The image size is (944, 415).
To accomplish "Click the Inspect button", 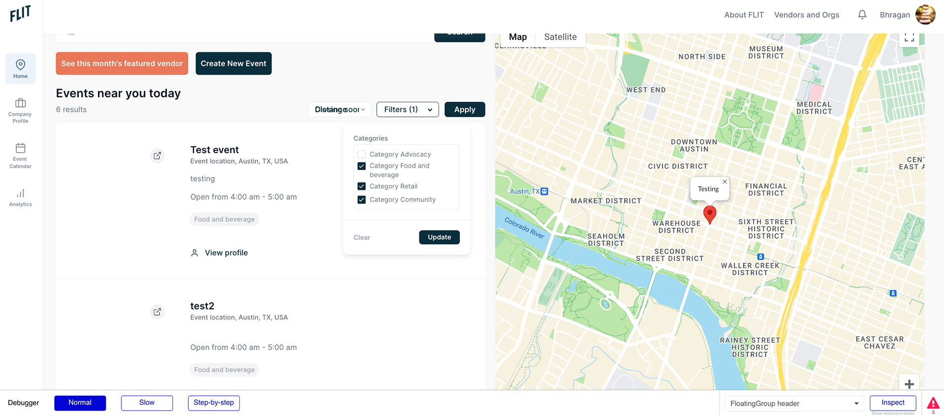I will pyautogui.click(x=893, y=403).
